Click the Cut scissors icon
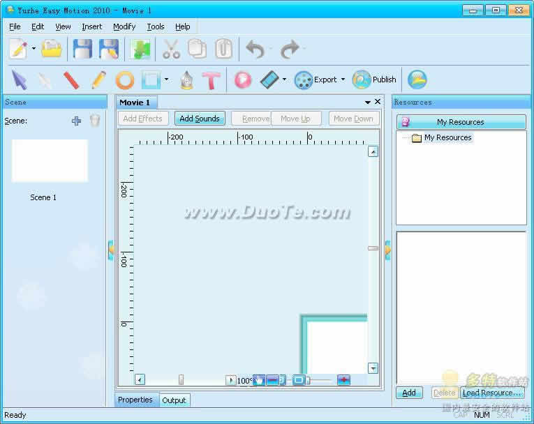Screen dimensions: 534x424 click(171, 50)
